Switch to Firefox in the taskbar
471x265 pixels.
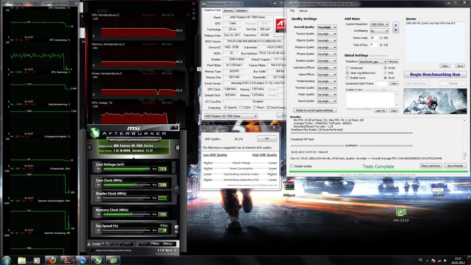click(x=52, y=260)
